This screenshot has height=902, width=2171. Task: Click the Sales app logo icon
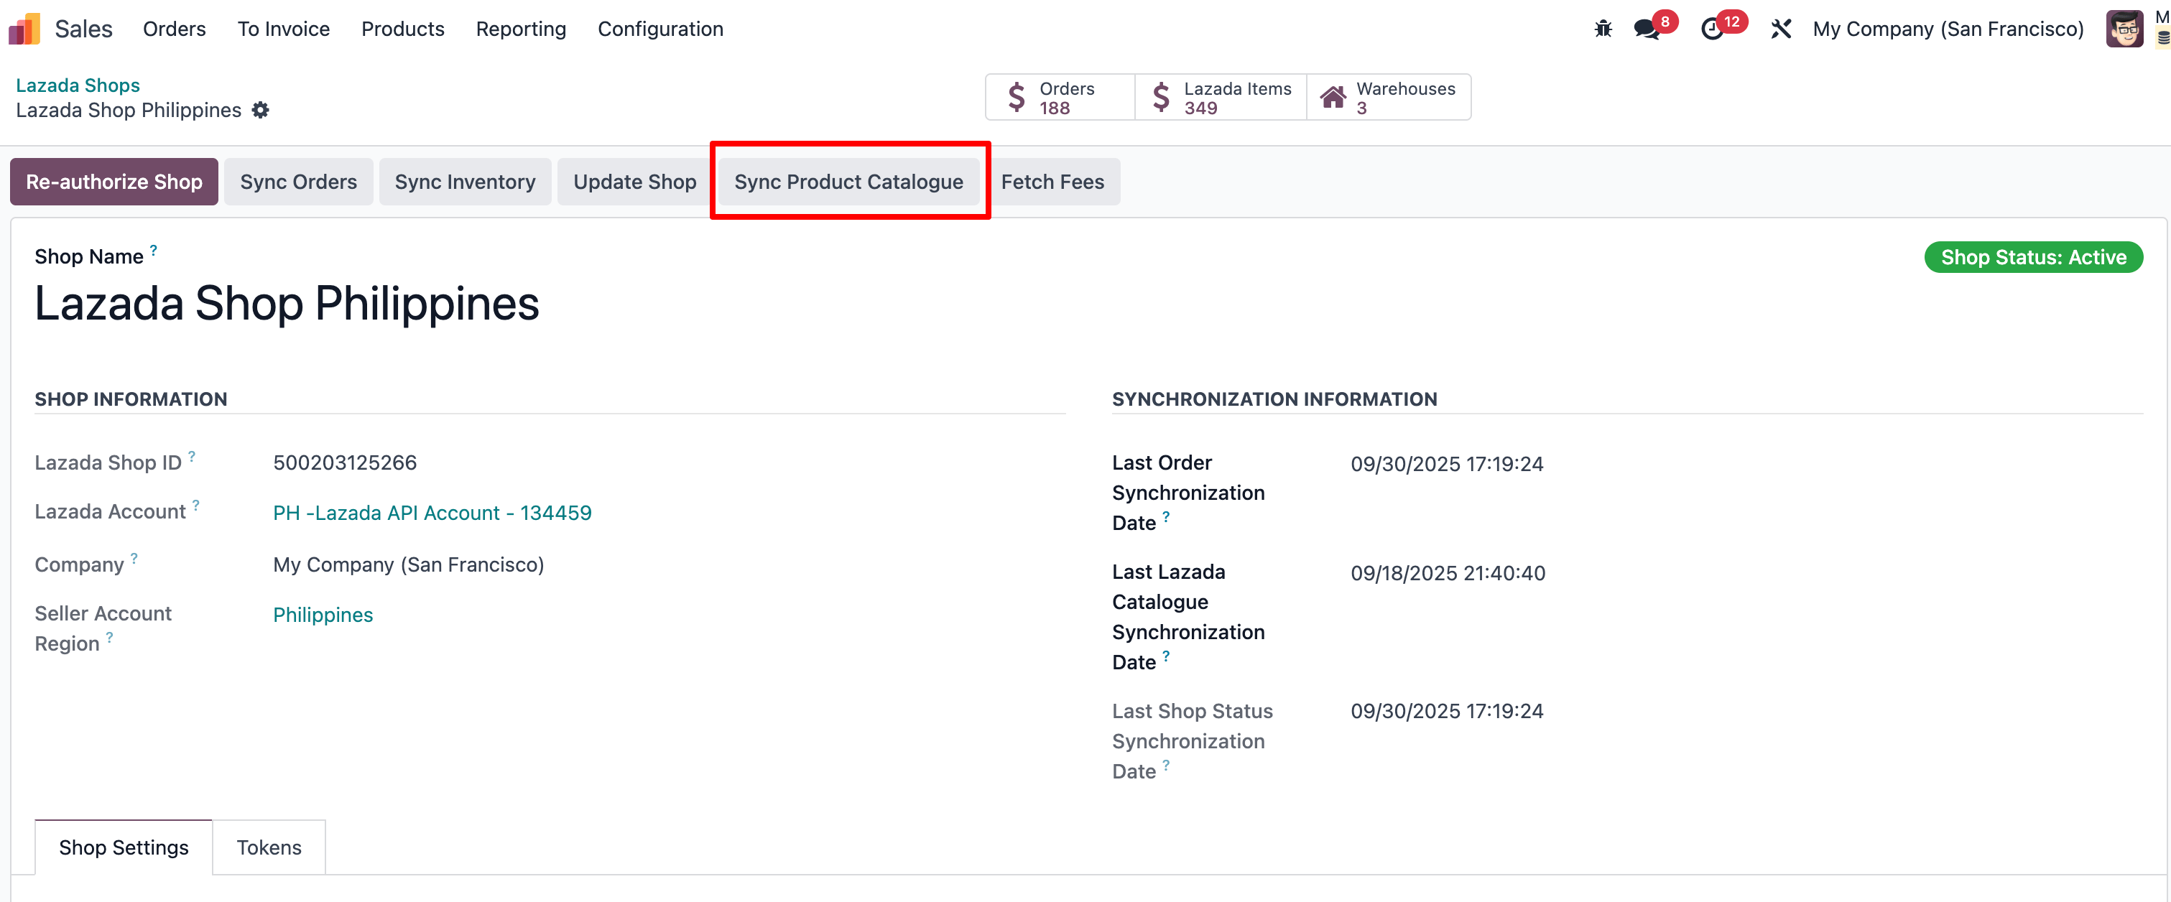24,28
